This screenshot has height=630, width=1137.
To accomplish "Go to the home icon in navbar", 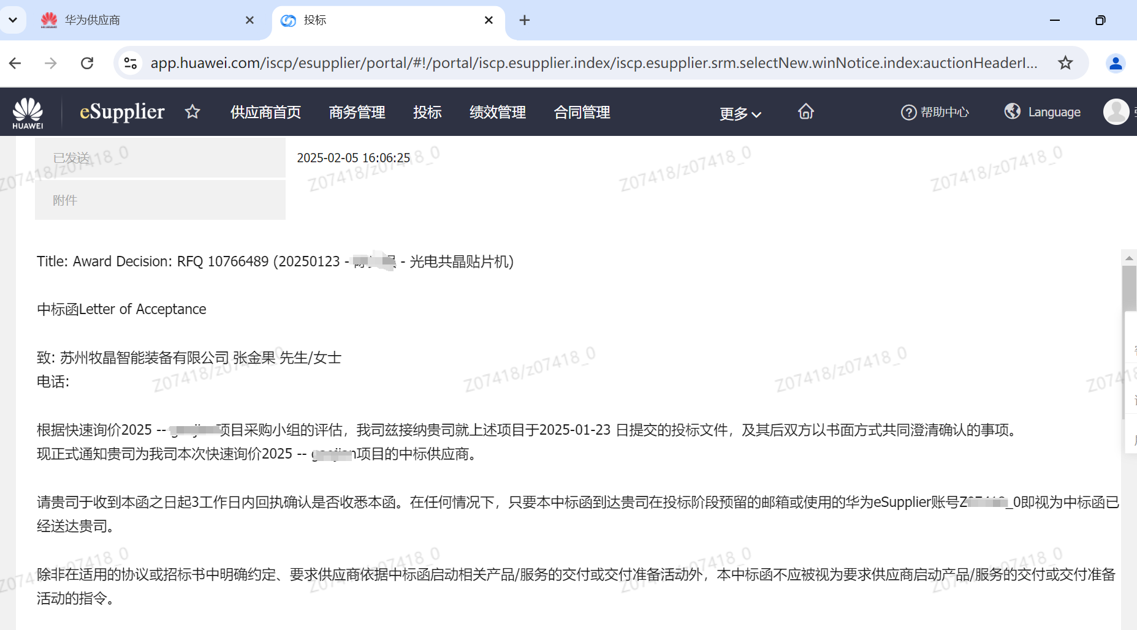I will [806, 112].
